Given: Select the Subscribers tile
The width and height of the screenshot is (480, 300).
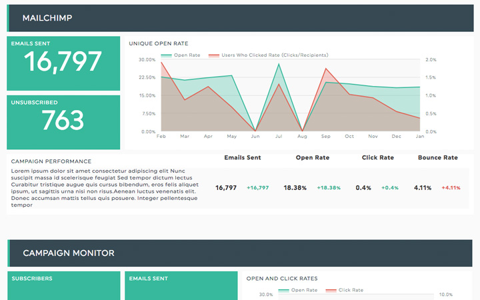Looking at the screenshot, I should coord(64,285).
